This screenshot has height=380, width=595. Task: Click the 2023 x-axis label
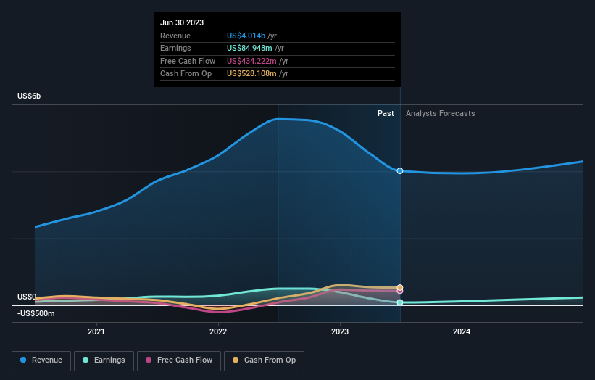point(340,331)
